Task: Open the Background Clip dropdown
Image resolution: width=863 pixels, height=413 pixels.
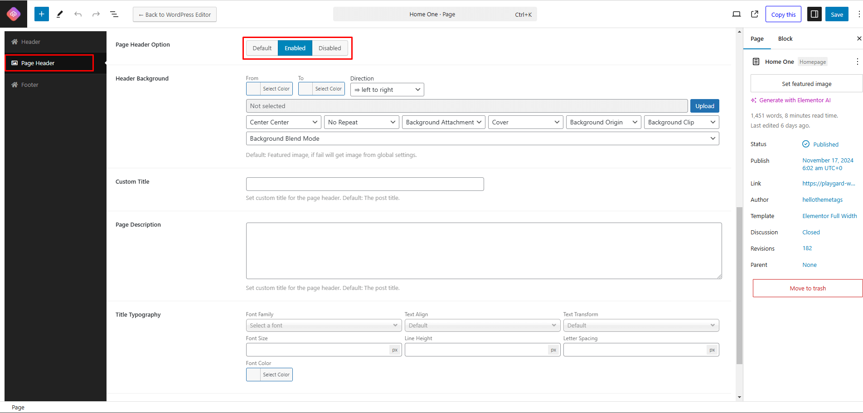Action: pos(682,122)
